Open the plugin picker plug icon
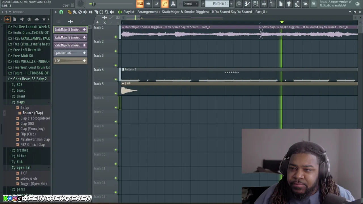Screen dimensions: 363x204 (x=289, y=4)
